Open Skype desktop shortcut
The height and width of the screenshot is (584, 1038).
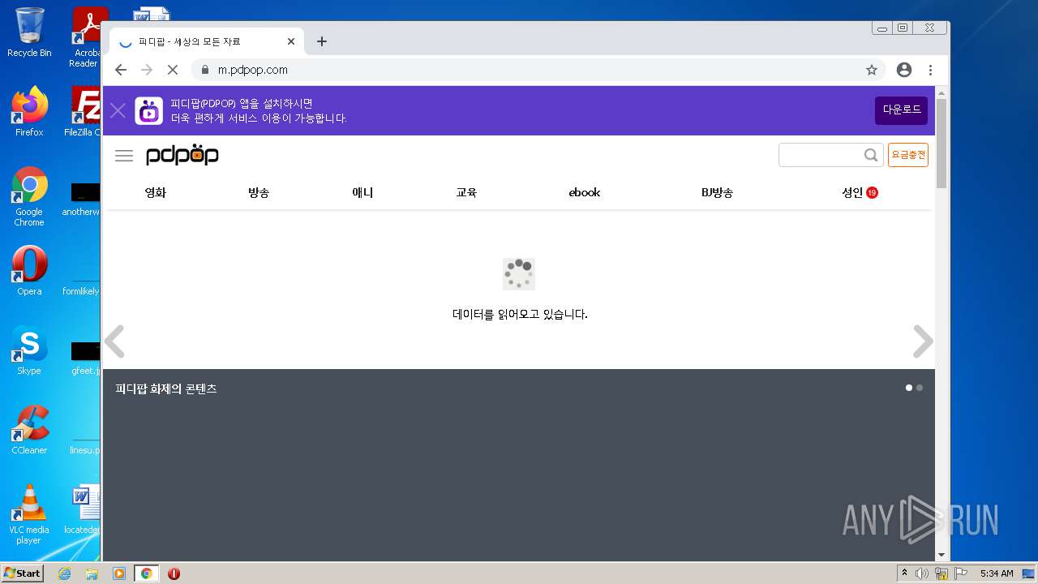pyautogui.click(x=29, y=350)
